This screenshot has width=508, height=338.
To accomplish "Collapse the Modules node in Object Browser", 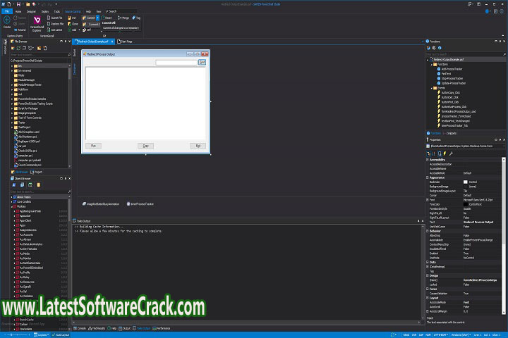I will tap(11, 206).
